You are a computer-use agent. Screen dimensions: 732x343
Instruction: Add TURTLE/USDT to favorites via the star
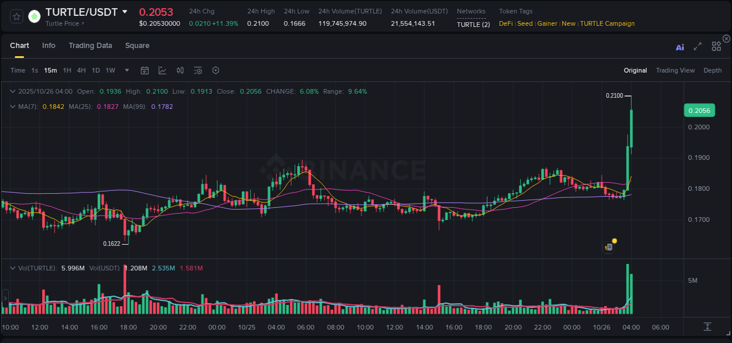[16, 16]
